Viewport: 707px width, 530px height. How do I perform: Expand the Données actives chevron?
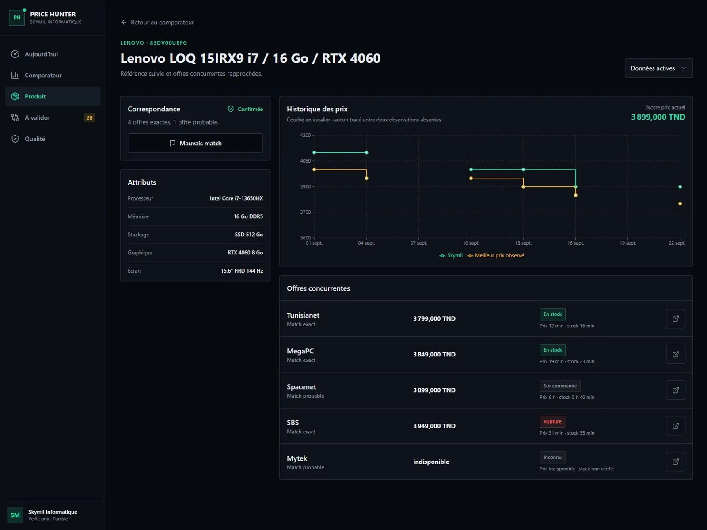[684, 68]
